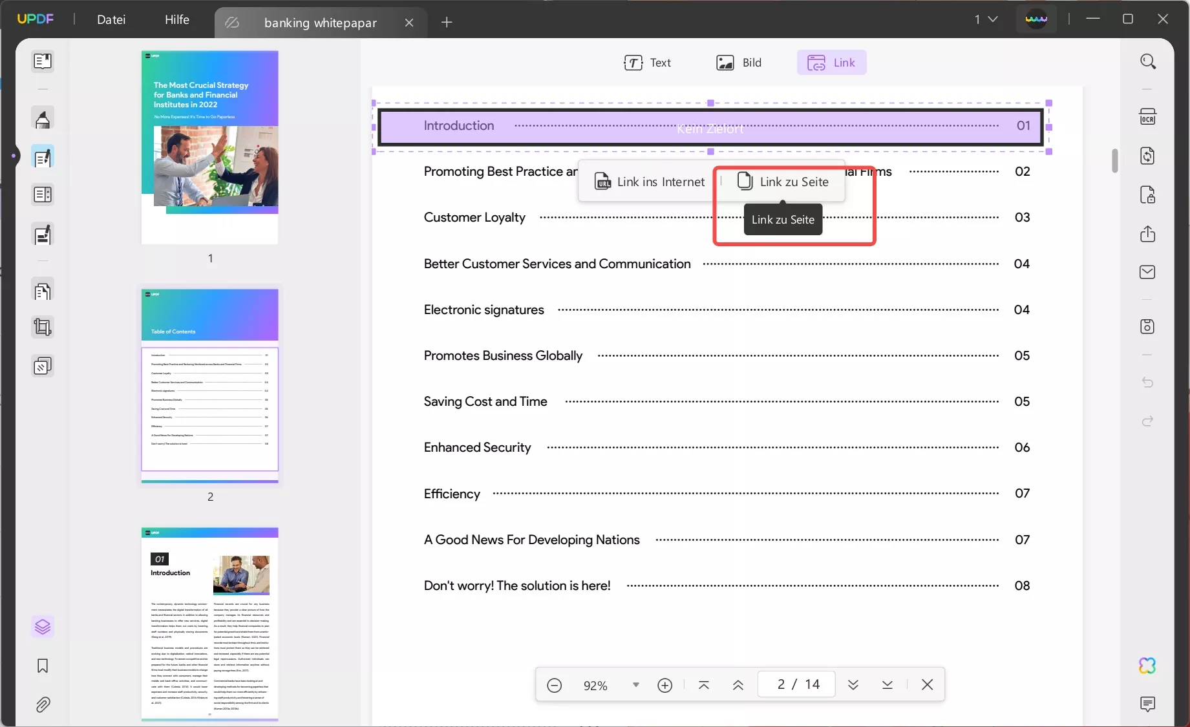Screen dimensions: 1190x727
Task: Run OCR text recognition
Action: [1148, 117]
